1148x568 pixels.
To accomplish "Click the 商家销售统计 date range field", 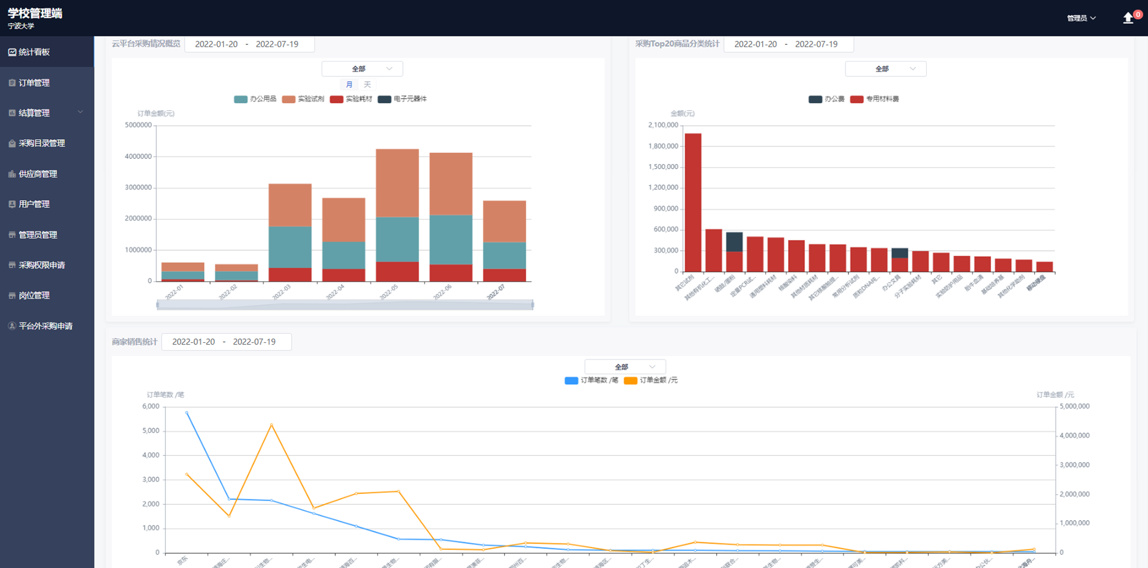I will (x=226, y=342).
